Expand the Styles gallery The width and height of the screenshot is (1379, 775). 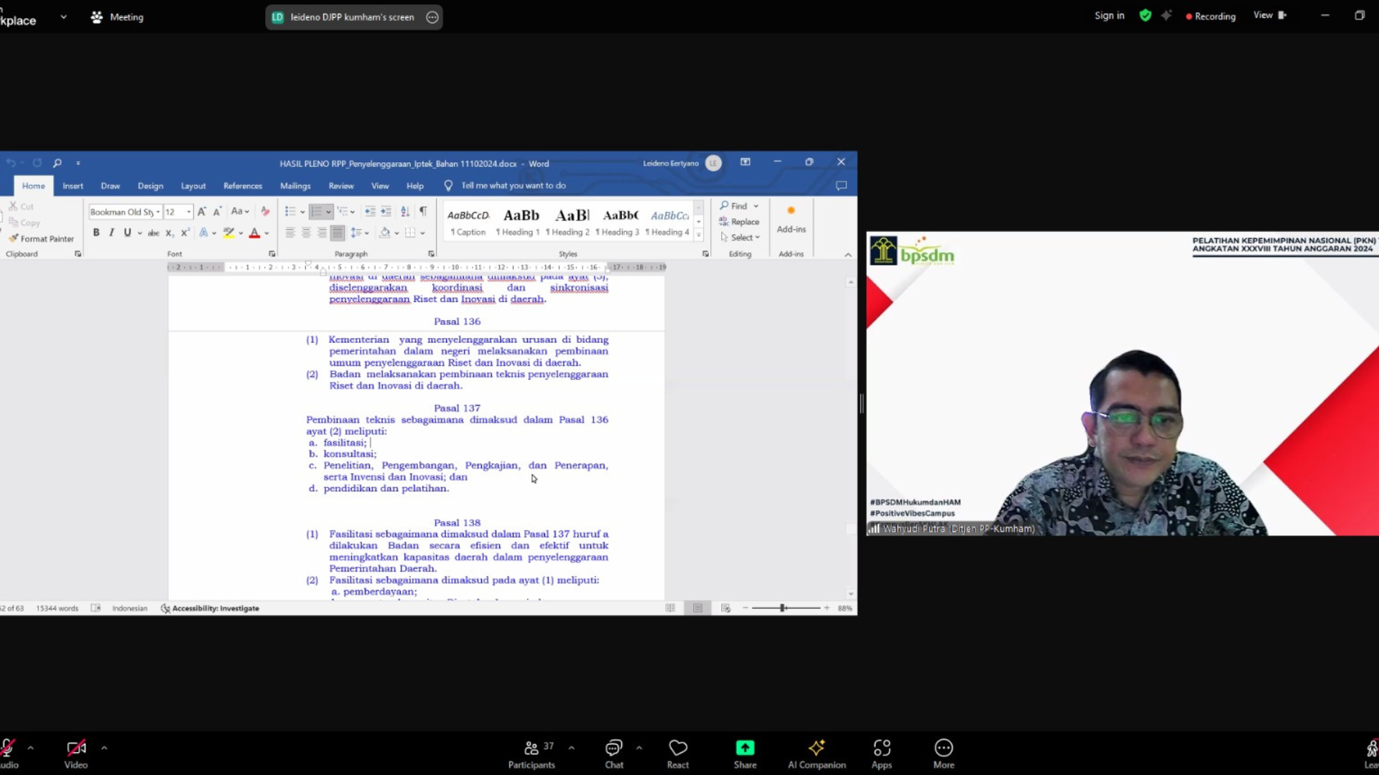pos(698,235)
